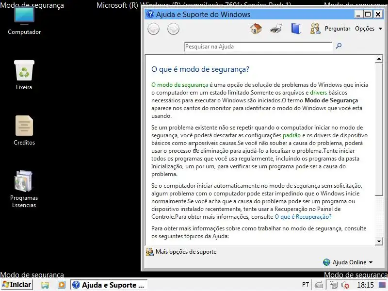Select the Lixeira recycle bin icon

[x=24, y=75]
